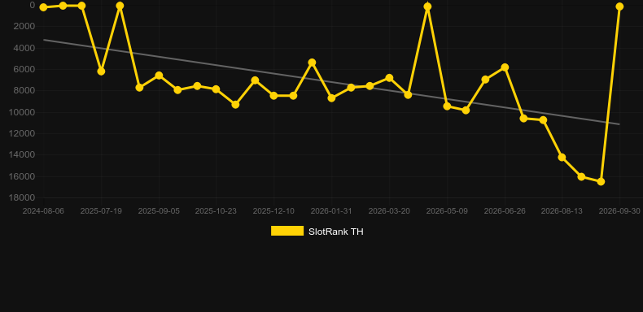Click the x-axis label '2026-08-13'
The image size is (643, 312).
pyautogui.click(x=562, y=211)
